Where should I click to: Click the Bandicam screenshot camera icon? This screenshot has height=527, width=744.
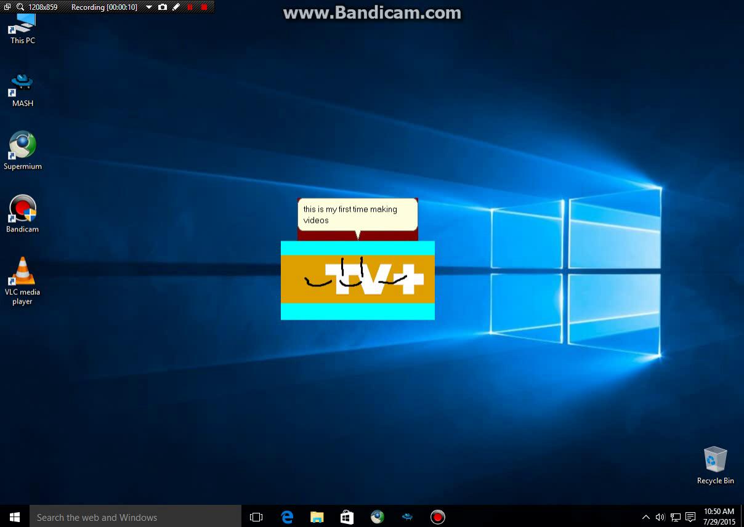click(x=162, y=7)
